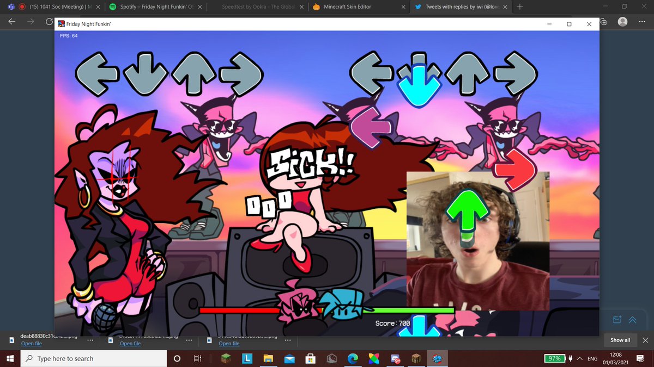Expand hidden system tray icons chevron
This screenshot has width=654, height=367.
pos(580,358)
